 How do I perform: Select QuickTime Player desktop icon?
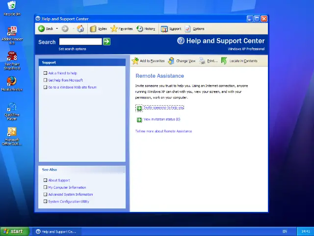click(12, 112)
